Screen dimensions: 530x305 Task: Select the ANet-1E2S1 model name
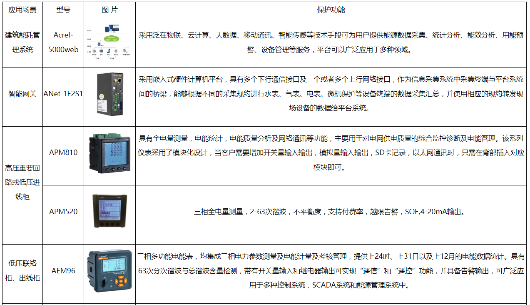pos(63,94)
